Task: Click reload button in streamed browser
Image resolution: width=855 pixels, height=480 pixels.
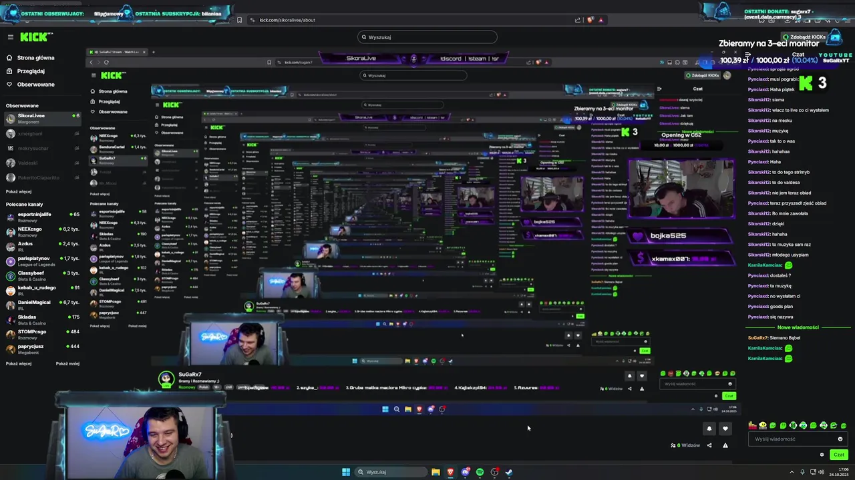Action: [106, 62]
